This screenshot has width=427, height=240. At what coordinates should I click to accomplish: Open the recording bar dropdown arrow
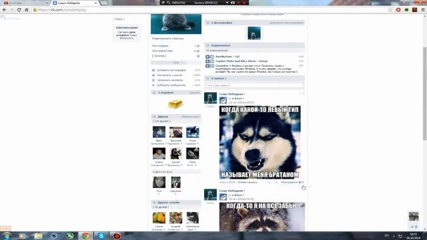227,3
